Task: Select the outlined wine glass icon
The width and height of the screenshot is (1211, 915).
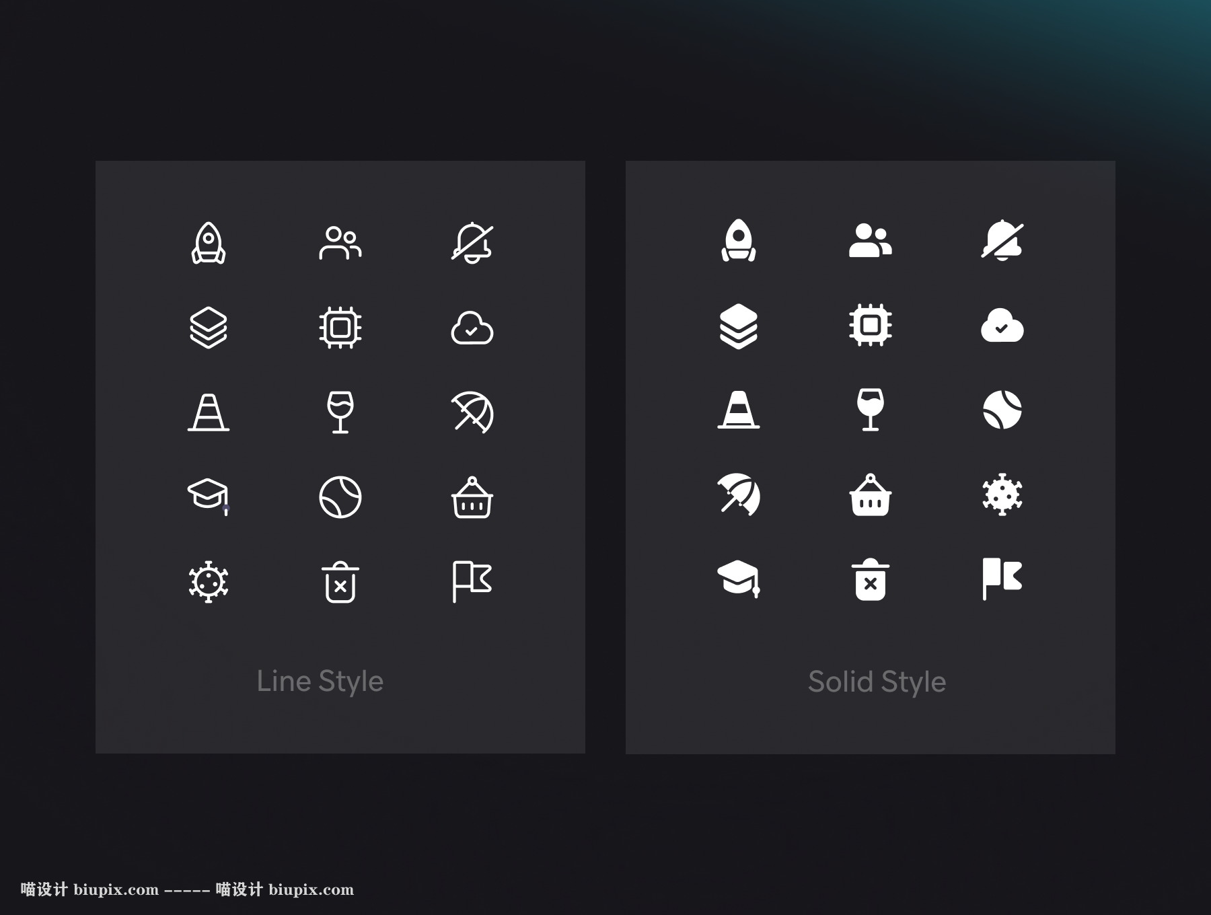Action: (x=340, y=412)
